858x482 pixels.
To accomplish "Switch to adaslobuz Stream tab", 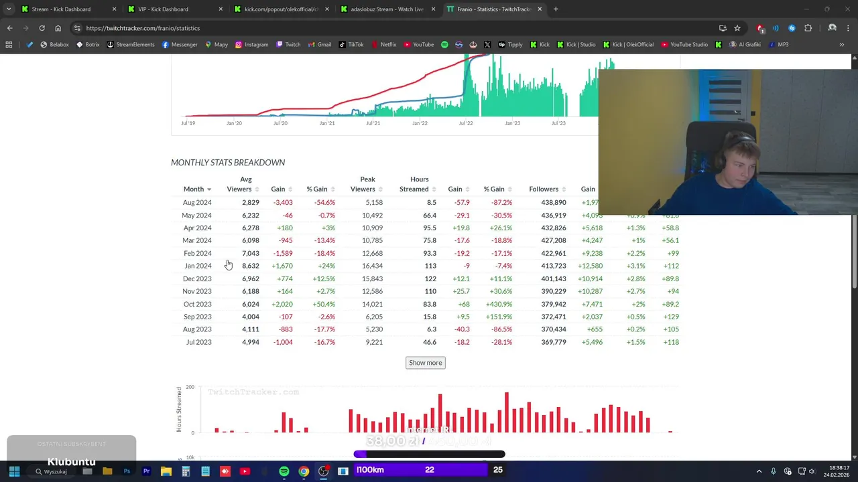I will click(x=387, y=9).
